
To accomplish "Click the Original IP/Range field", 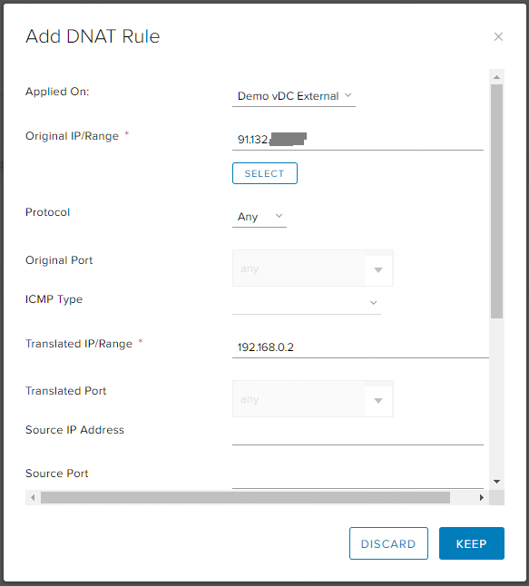I will pos(358,140).
